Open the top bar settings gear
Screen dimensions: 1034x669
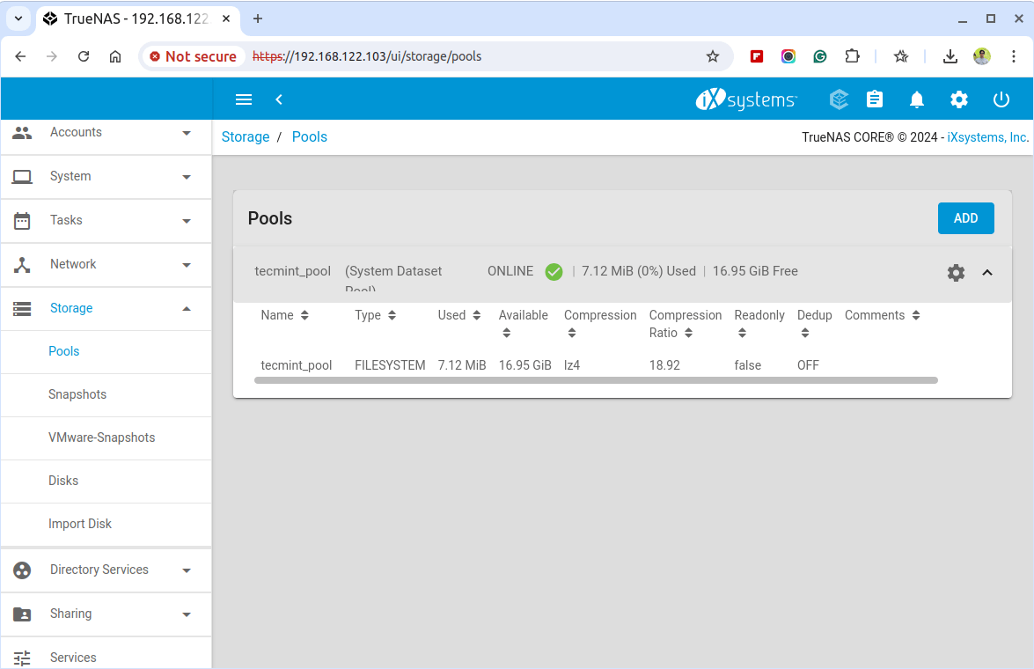click(x=959, y=99)
